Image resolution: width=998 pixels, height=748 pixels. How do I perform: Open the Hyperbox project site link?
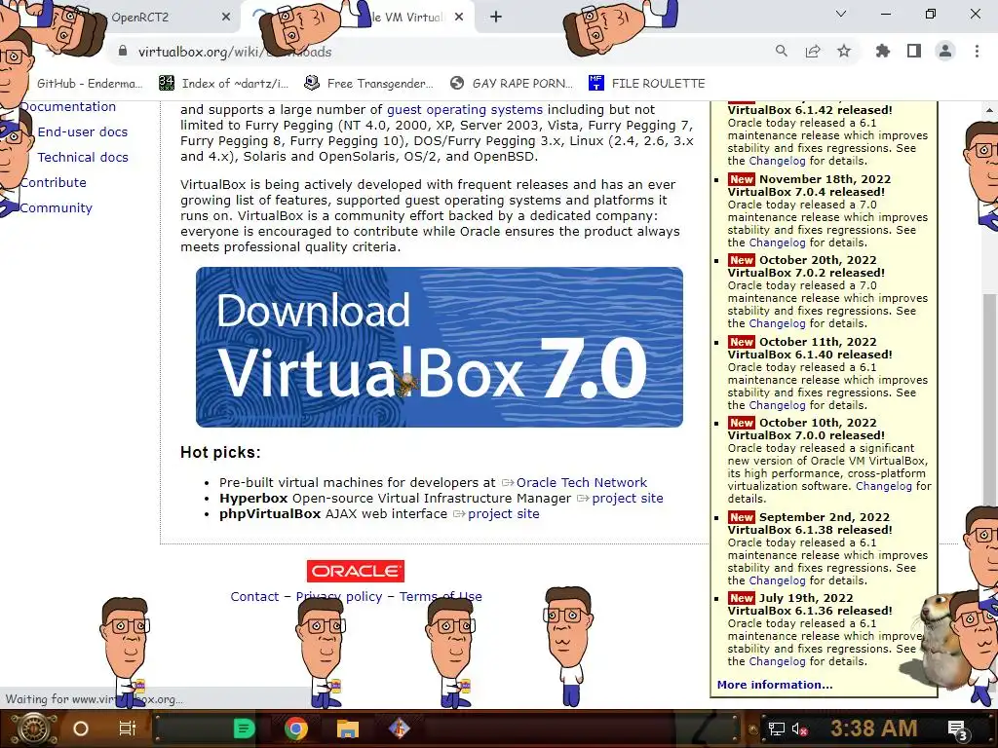click(x=627, y=498)
